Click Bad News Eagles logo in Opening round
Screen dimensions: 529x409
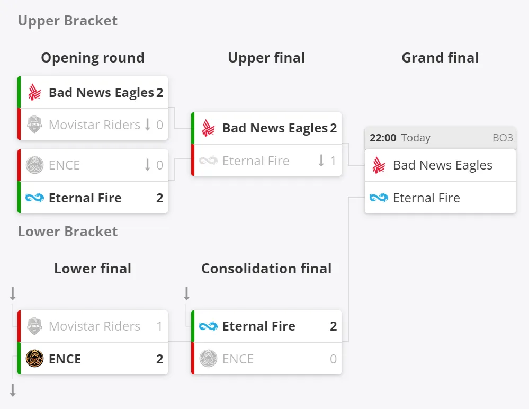[34, 92]
